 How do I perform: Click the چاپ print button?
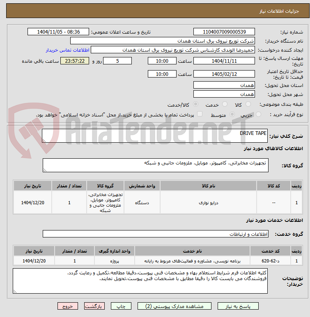coord(121,306)
